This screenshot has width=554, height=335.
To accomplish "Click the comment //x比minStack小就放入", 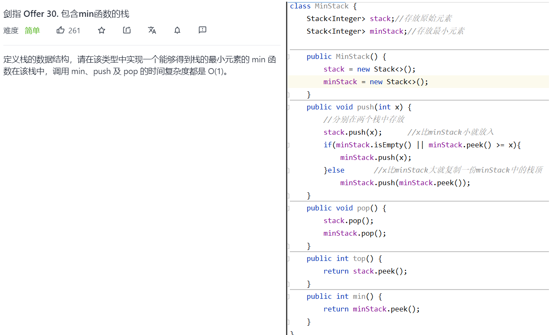I will [451, 132].
